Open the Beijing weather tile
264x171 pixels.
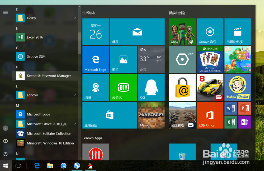[151, 59]
